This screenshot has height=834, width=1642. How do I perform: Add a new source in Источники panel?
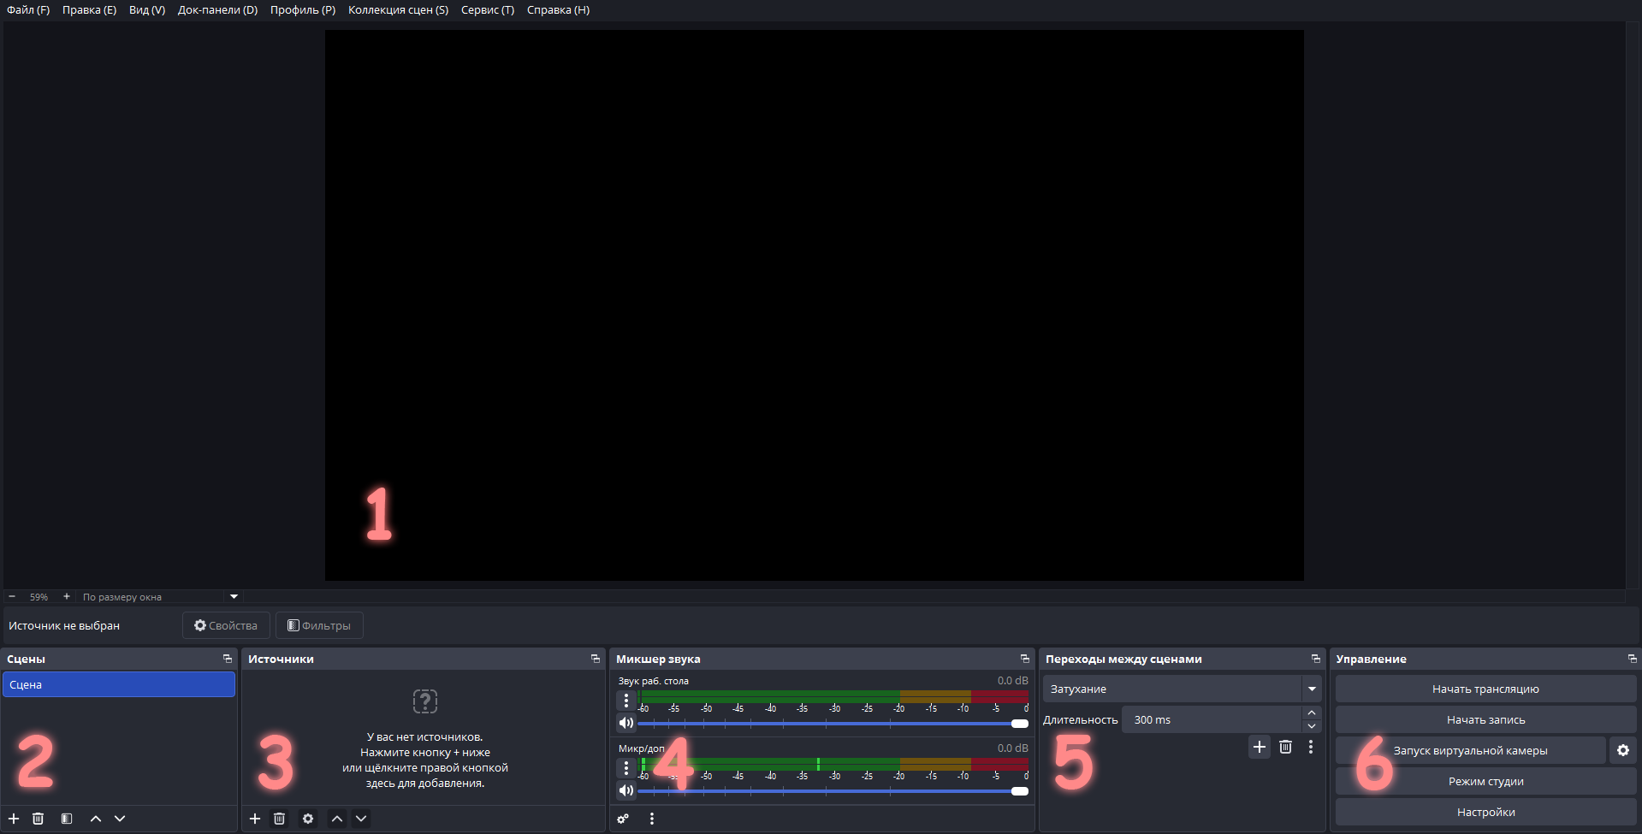(255, 819)
